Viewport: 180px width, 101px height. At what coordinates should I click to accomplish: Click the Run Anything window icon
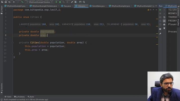pyautogui.click(x=80, y=2)
